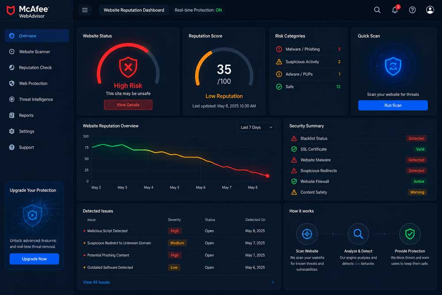Click the Analyze & Detect magnifier icon
This screenshot has height=295, width=442.
pyautogui.click(x=358, y=234)
